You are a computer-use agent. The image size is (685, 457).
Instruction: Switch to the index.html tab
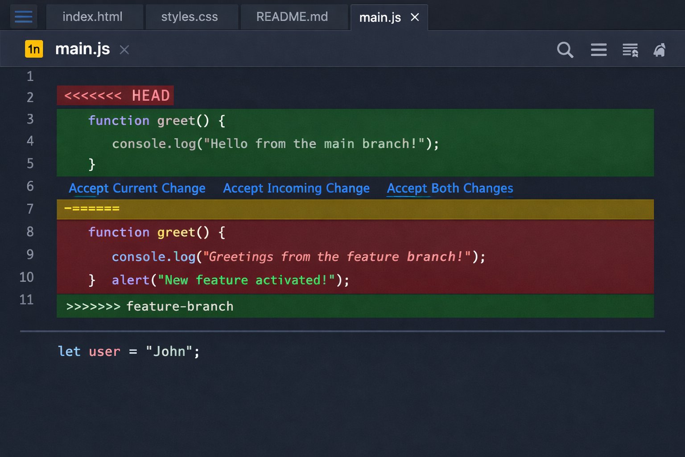95,17
